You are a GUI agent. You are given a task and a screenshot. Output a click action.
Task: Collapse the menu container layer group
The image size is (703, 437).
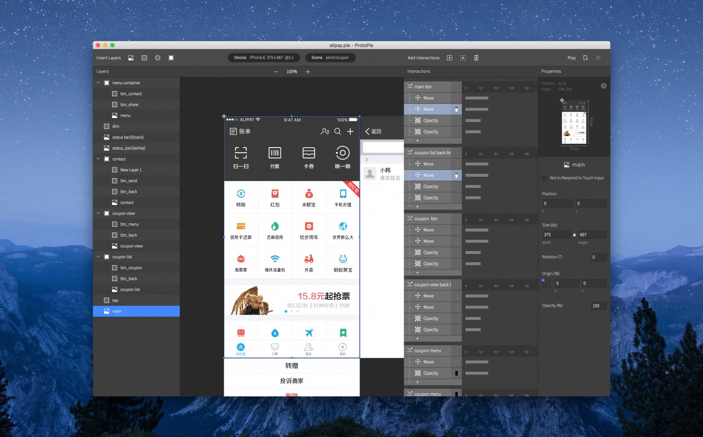[x=98, y=83]
